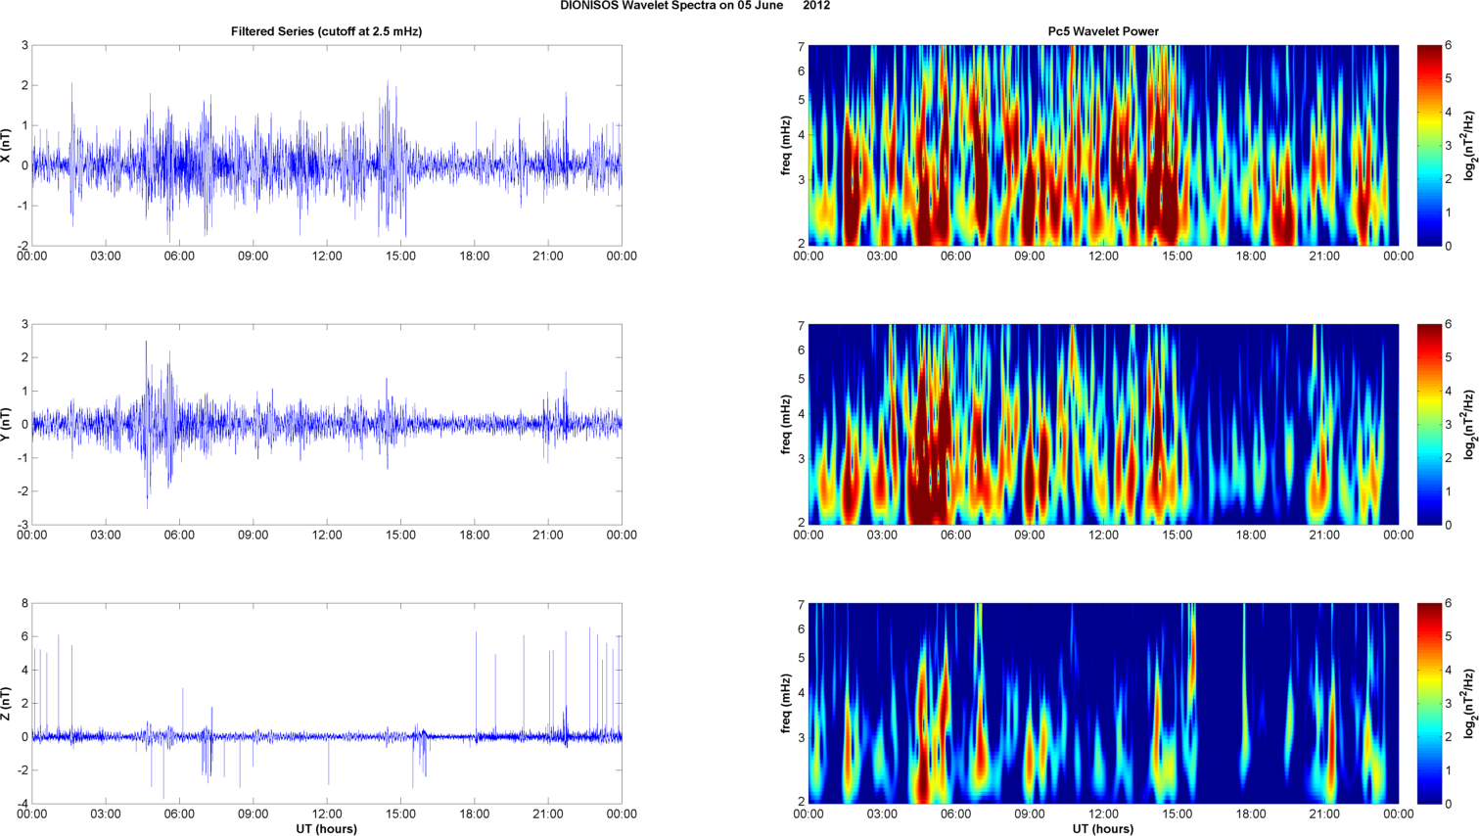Click the colorbar beside the X spectrogram
This screenshot has width=1479, height=836.
1429,145
